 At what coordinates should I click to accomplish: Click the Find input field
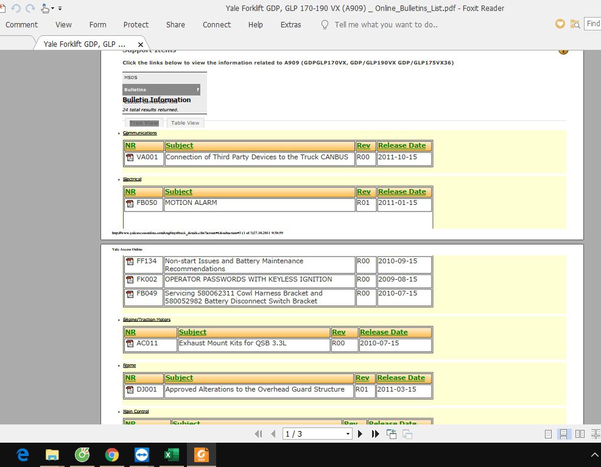point(592,24)
